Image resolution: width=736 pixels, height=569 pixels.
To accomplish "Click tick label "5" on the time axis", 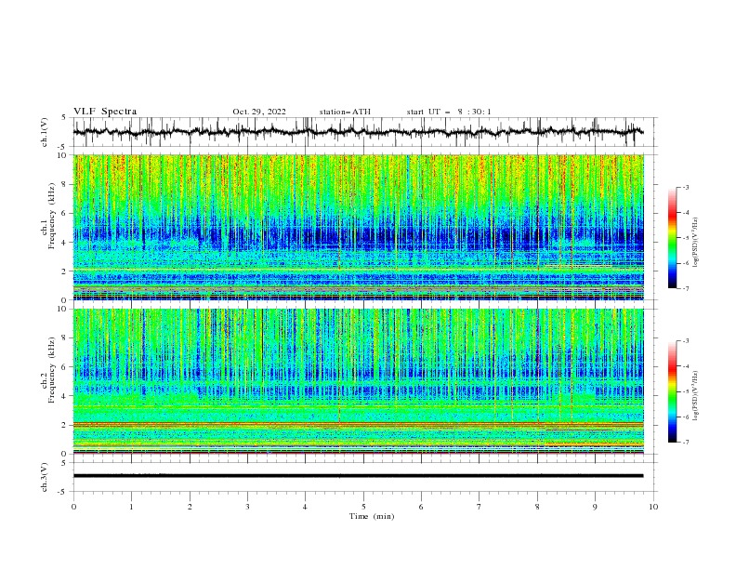I will coord(363,507).
